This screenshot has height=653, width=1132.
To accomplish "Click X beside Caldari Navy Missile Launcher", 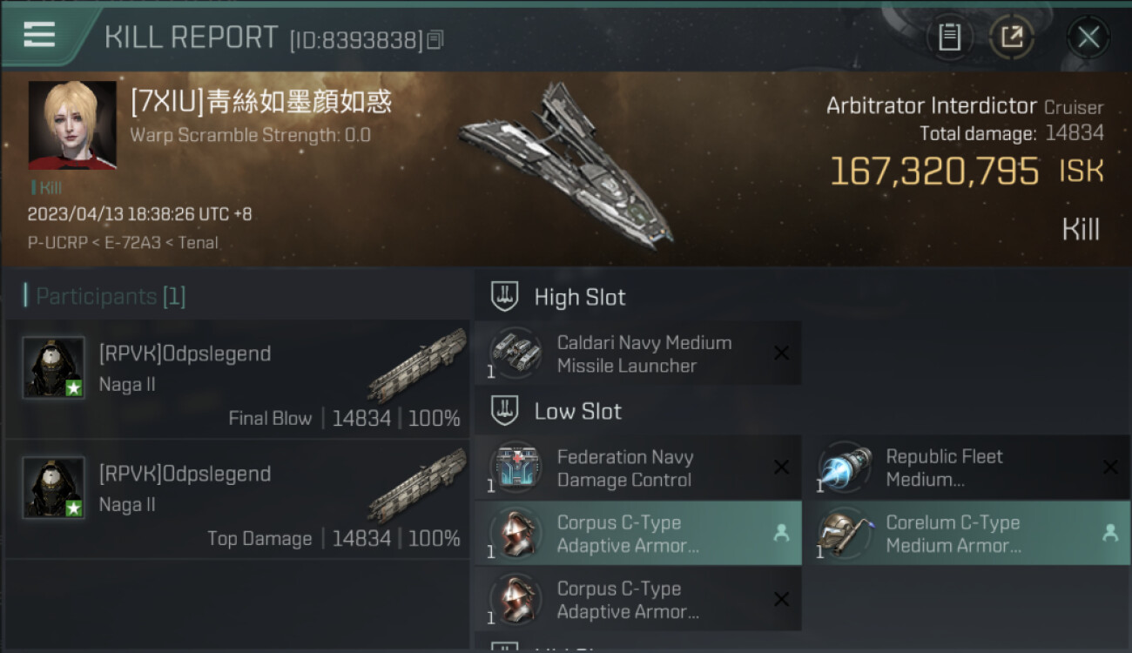I will pos(781,353).
